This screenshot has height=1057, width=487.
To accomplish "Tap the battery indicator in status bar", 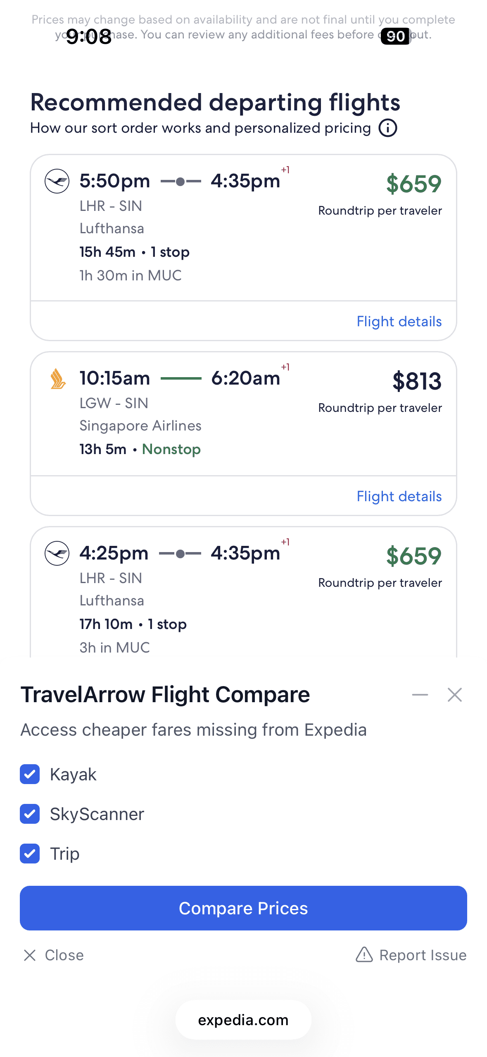I will 395,36.
